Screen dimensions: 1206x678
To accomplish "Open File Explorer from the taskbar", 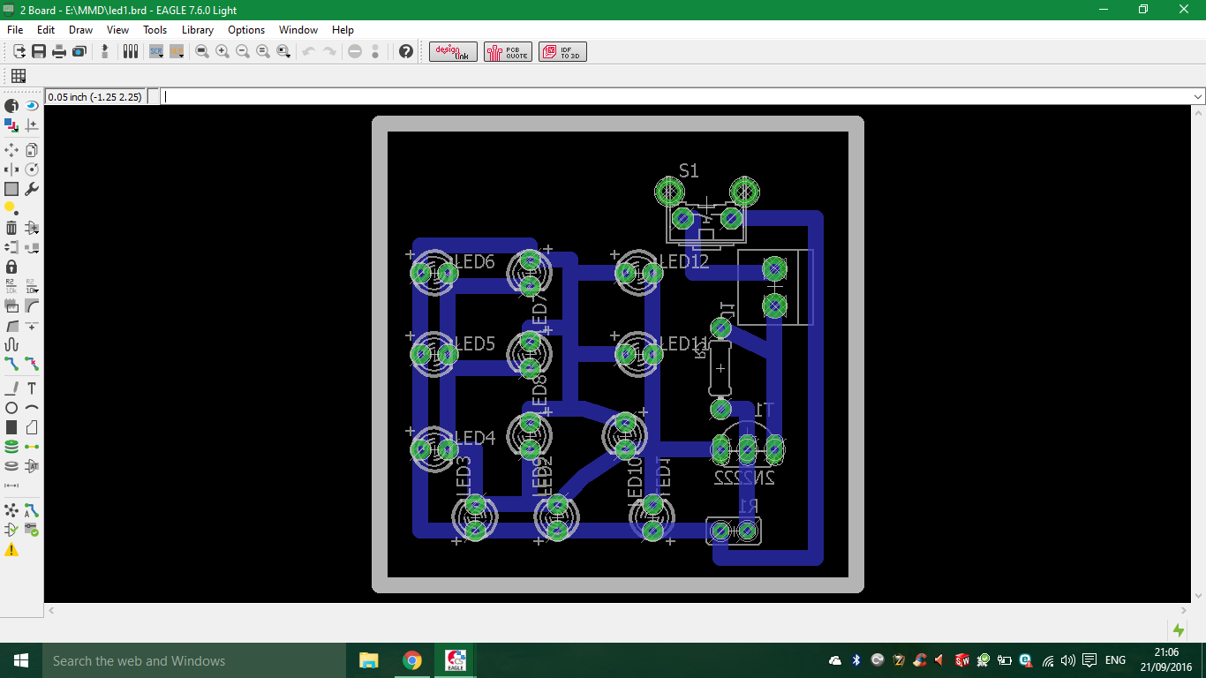I will click(368, 660).
